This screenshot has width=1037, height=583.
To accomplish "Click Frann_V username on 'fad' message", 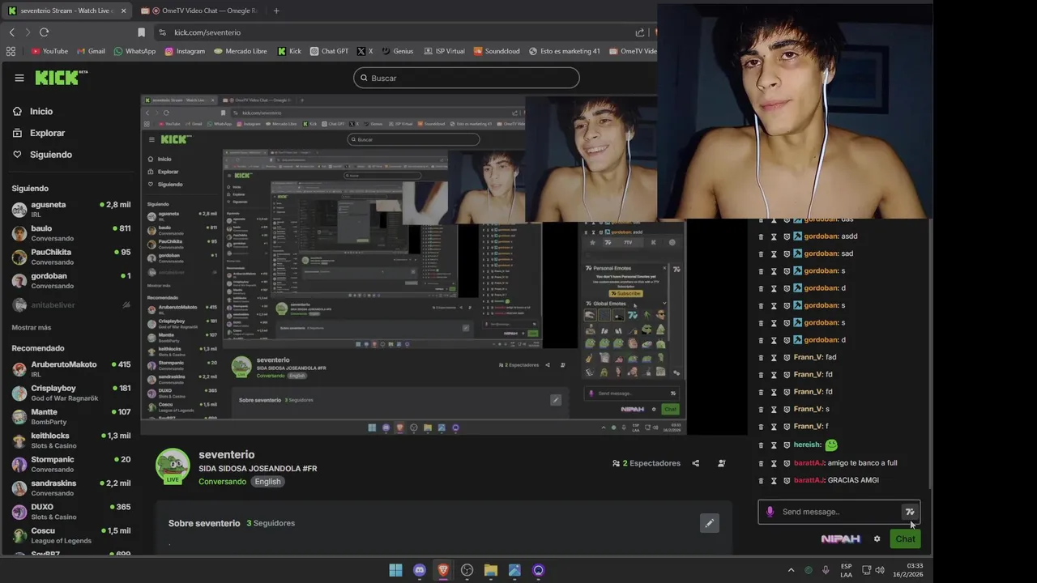I will 808,357.
